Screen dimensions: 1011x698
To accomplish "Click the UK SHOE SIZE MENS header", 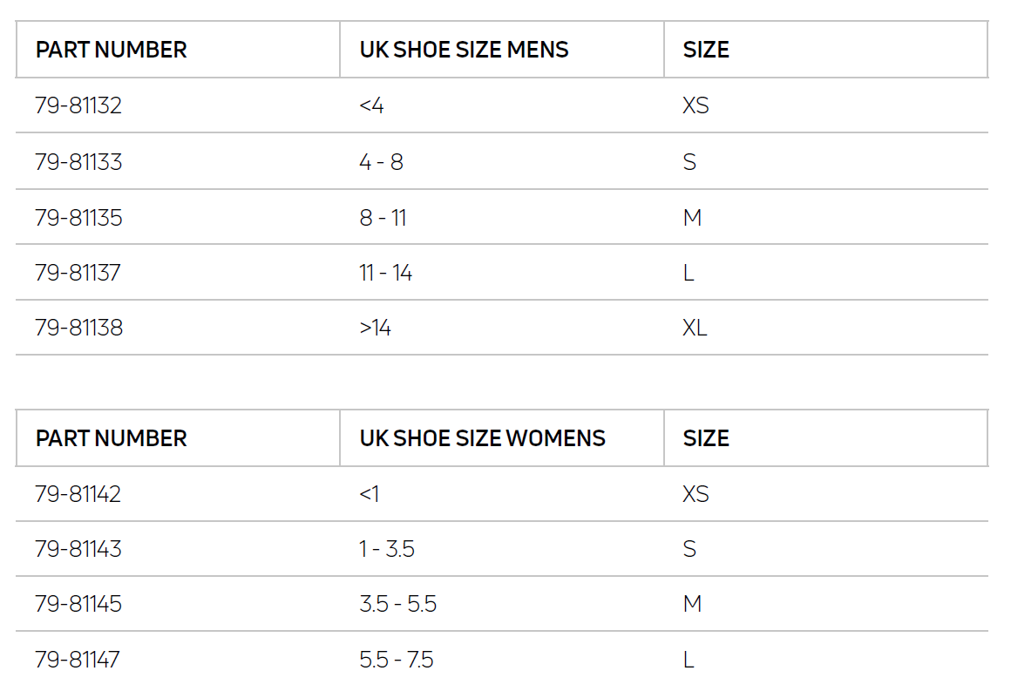I will (x=464, y=50).
